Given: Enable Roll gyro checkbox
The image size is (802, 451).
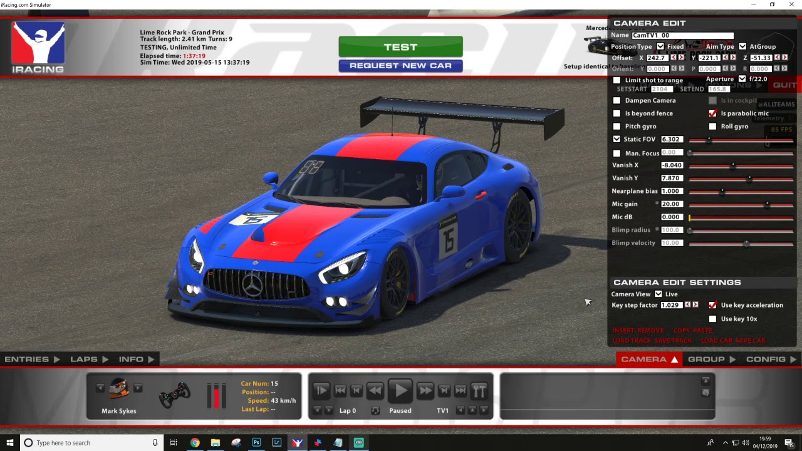Looking at the screenshot, I should click(x=712, y=127).
